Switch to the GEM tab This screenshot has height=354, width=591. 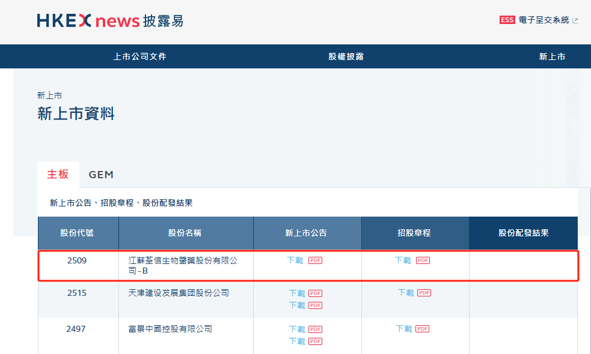(100, 175)
